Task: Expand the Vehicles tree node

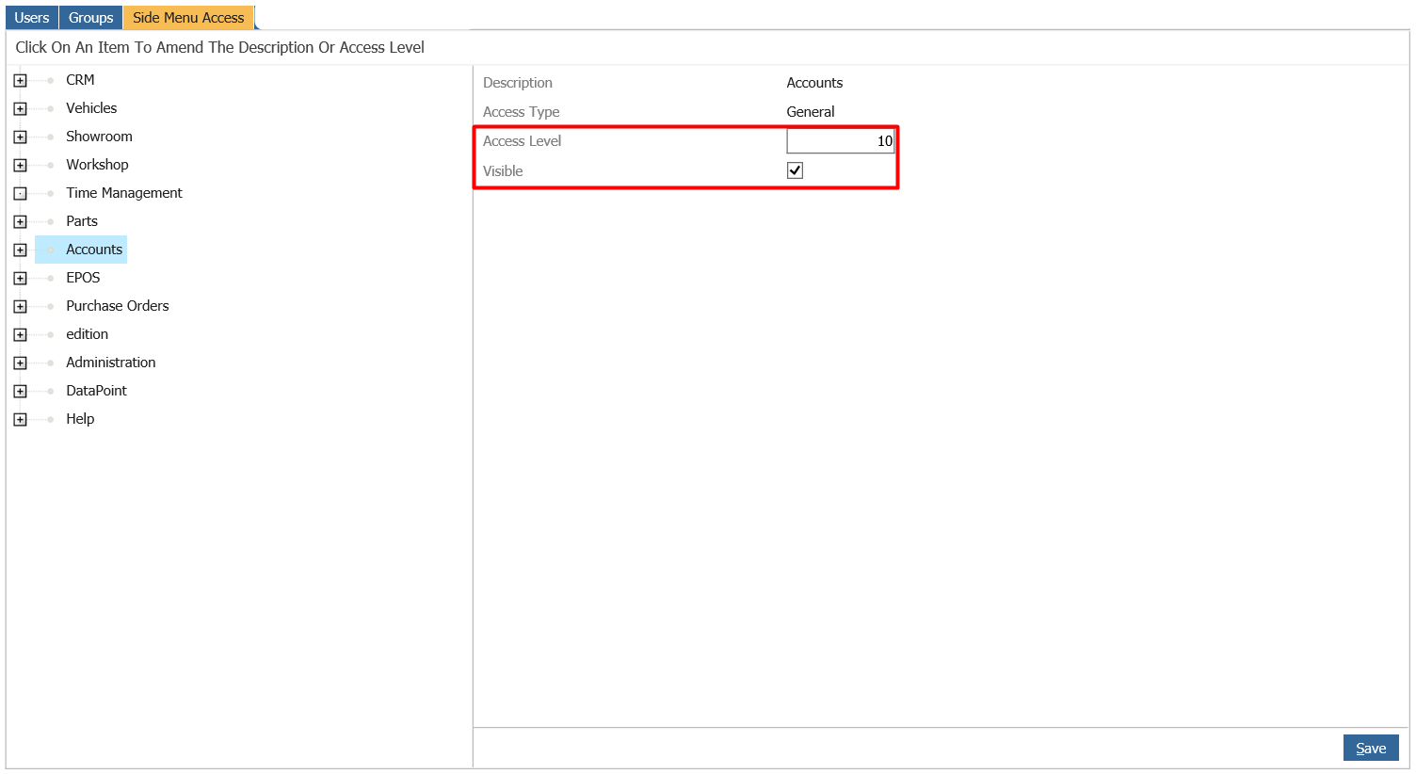Action: click(20, 107)
